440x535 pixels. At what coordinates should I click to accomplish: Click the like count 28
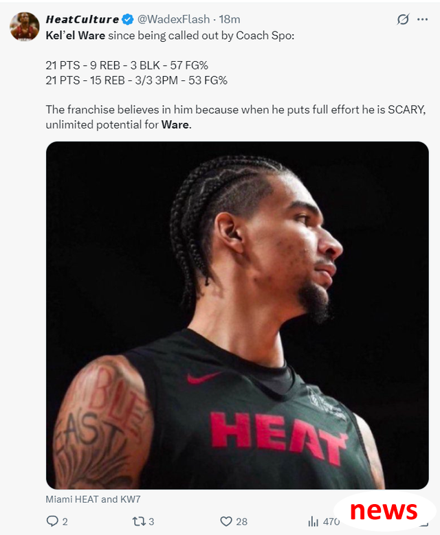coord(241,521)
